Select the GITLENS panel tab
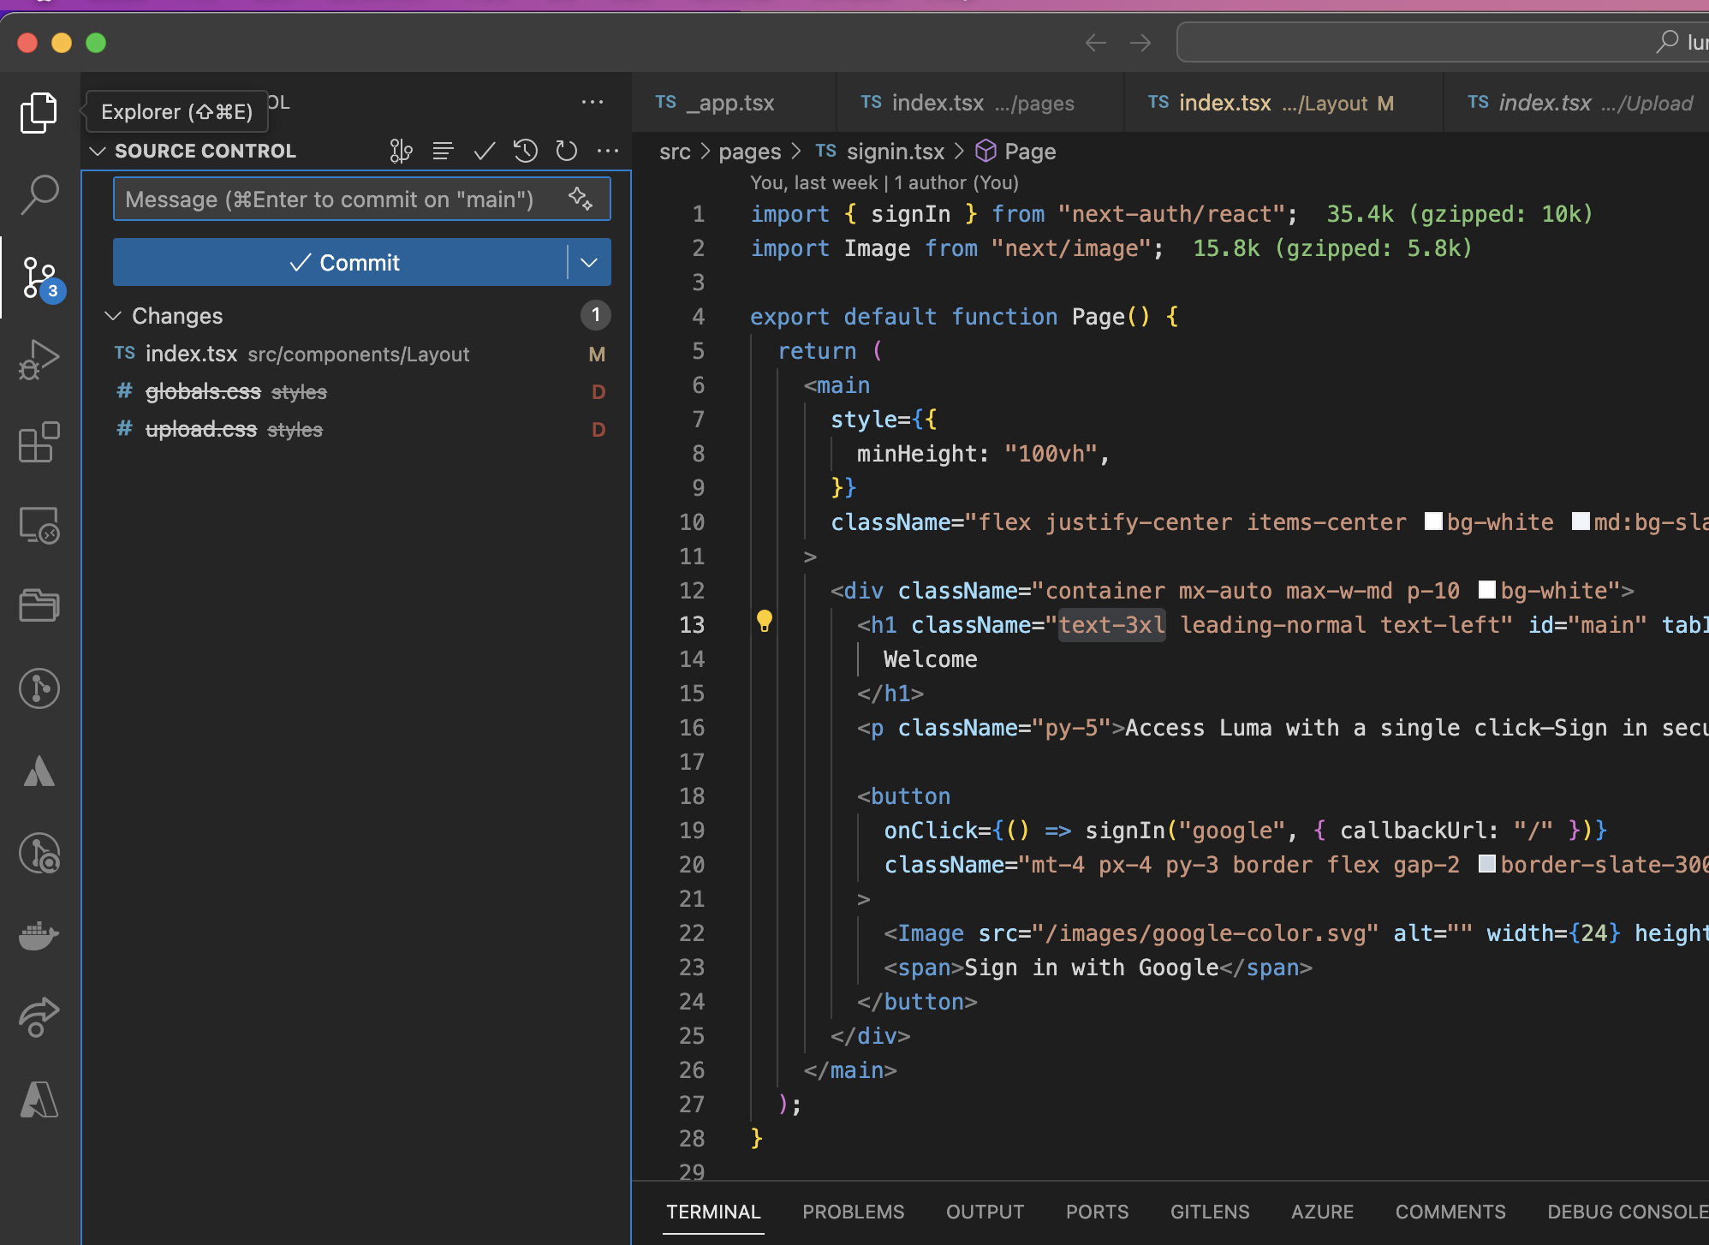The image size is (1709, 1245). click(1210, 1212)
